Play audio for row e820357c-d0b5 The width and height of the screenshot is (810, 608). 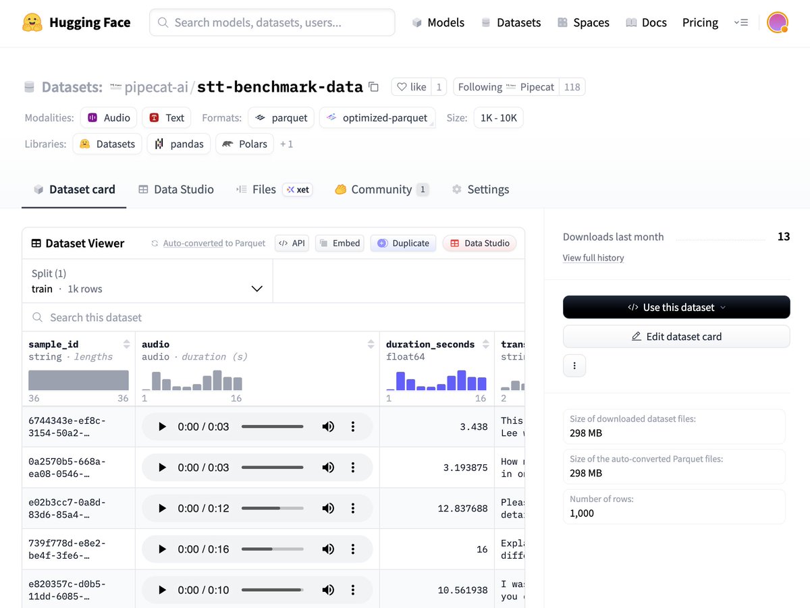click(x=162, y=590)
